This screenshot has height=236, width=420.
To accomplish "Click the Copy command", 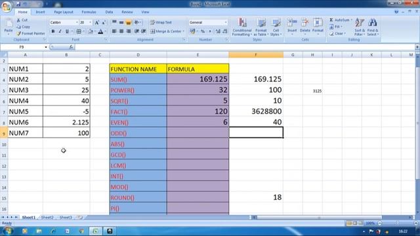I will [x=23, y=27].
